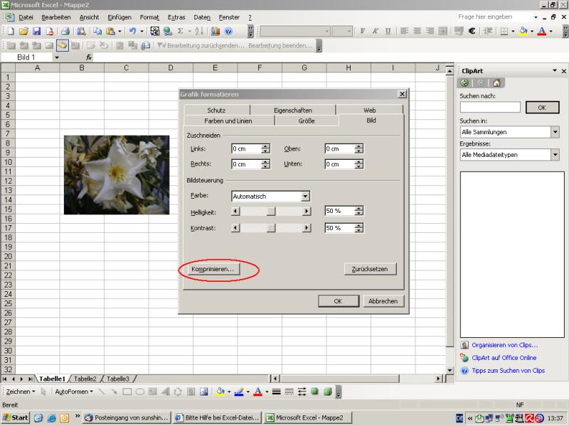Open the Einfügen menu

pos(119,16)
